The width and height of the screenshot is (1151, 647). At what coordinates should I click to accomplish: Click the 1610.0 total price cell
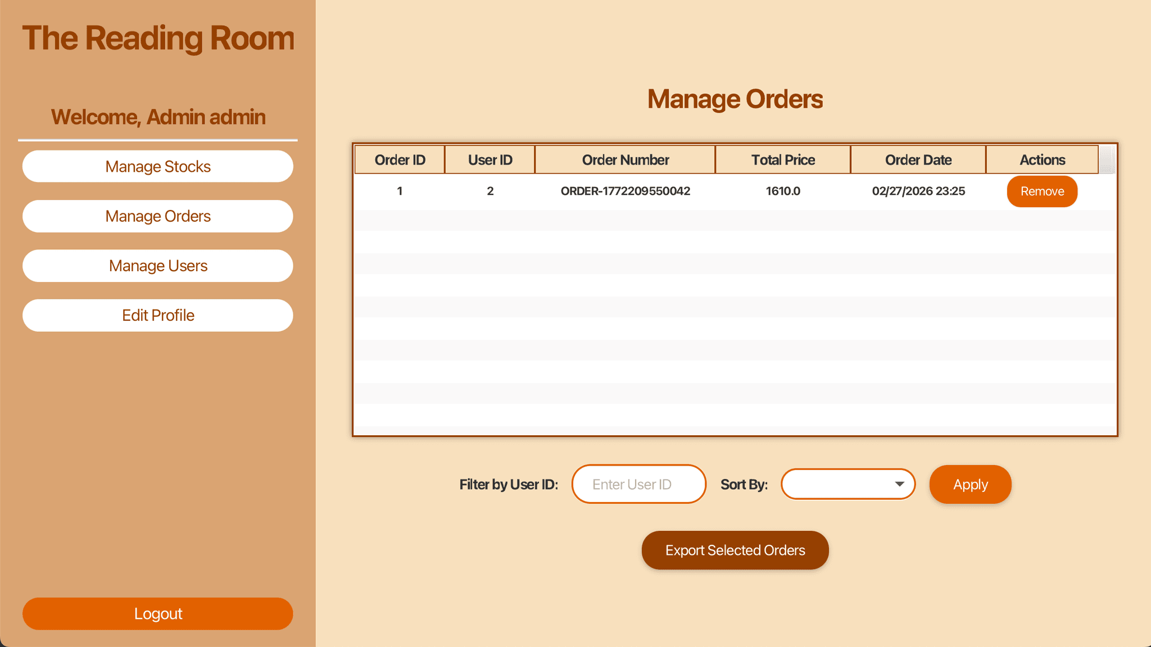click(782, 192)
